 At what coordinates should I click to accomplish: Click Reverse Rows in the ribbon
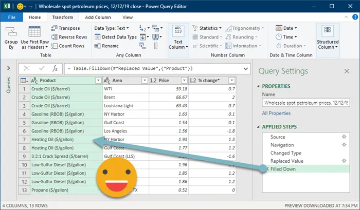point(71,37)
